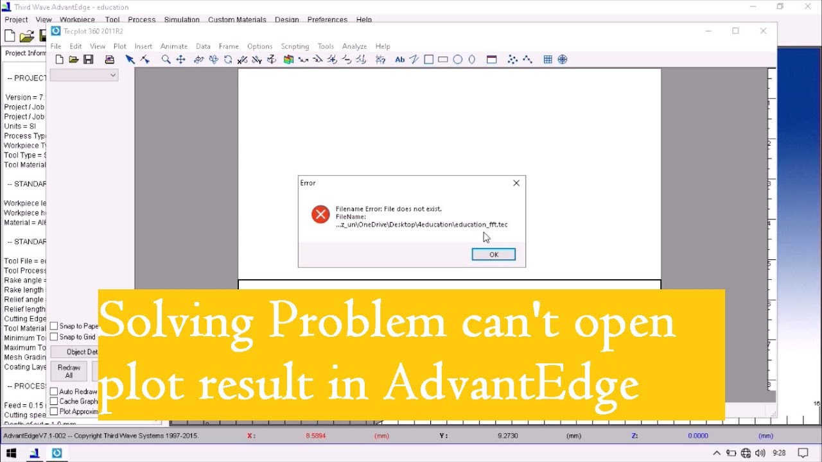Click the circular polar grid icon
The image size is (822, 462).
[x=563, y=60]
